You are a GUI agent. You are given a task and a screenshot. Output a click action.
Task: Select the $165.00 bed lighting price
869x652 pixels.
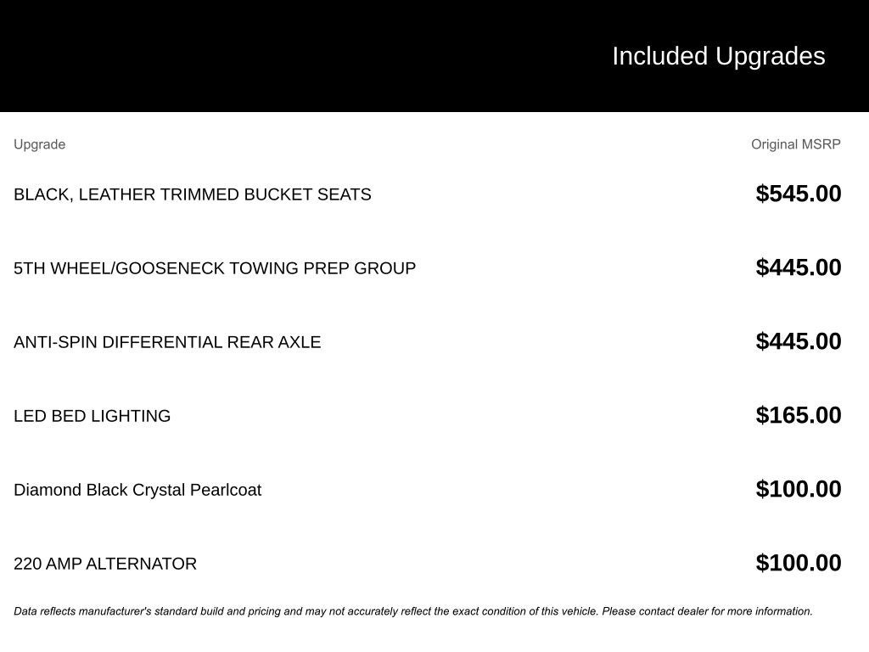[x=798, y=415]
